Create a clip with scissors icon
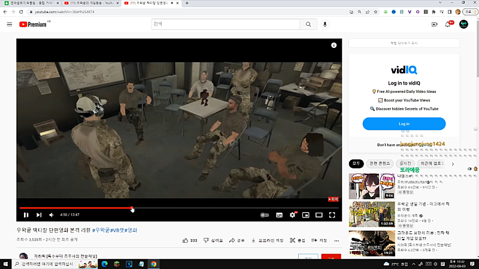The width and height of the screenshot is (479, 269). tap(297, 241)
